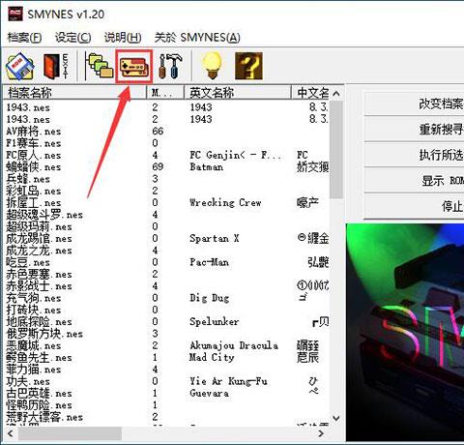Click the 重新搜寻 button
Screen dimensions: 464x445
click(414, 130)
